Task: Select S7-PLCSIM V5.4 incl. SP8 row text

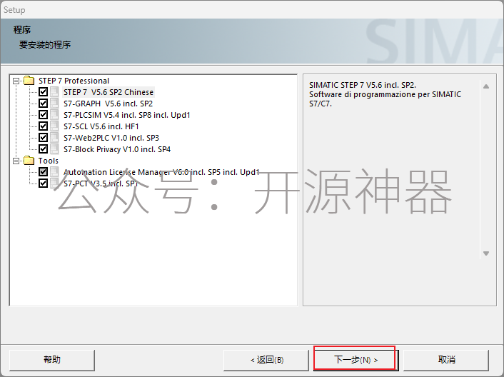Action: click(x=126, y=115)
